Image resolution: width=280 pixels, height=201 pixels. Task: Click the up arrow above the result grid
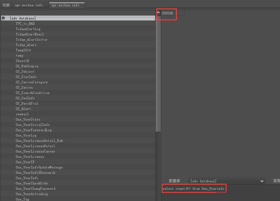pos(158,13)
